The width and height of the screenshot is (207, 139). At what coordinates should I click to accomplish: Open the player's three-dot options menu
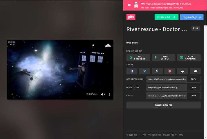pyautogui.click(x=110, y=94)
